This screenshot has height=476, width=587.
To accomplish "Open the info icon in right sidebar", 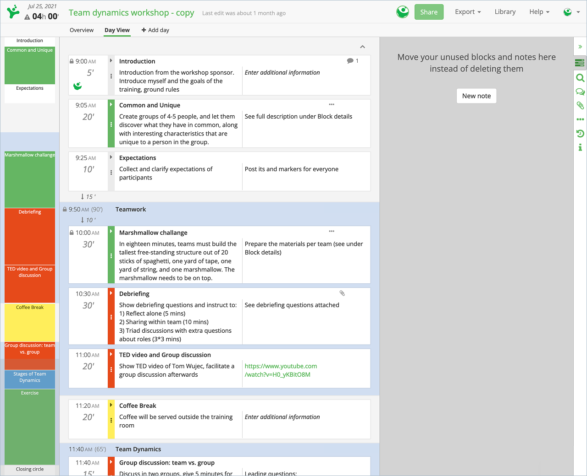I will (x=580, y=147).
